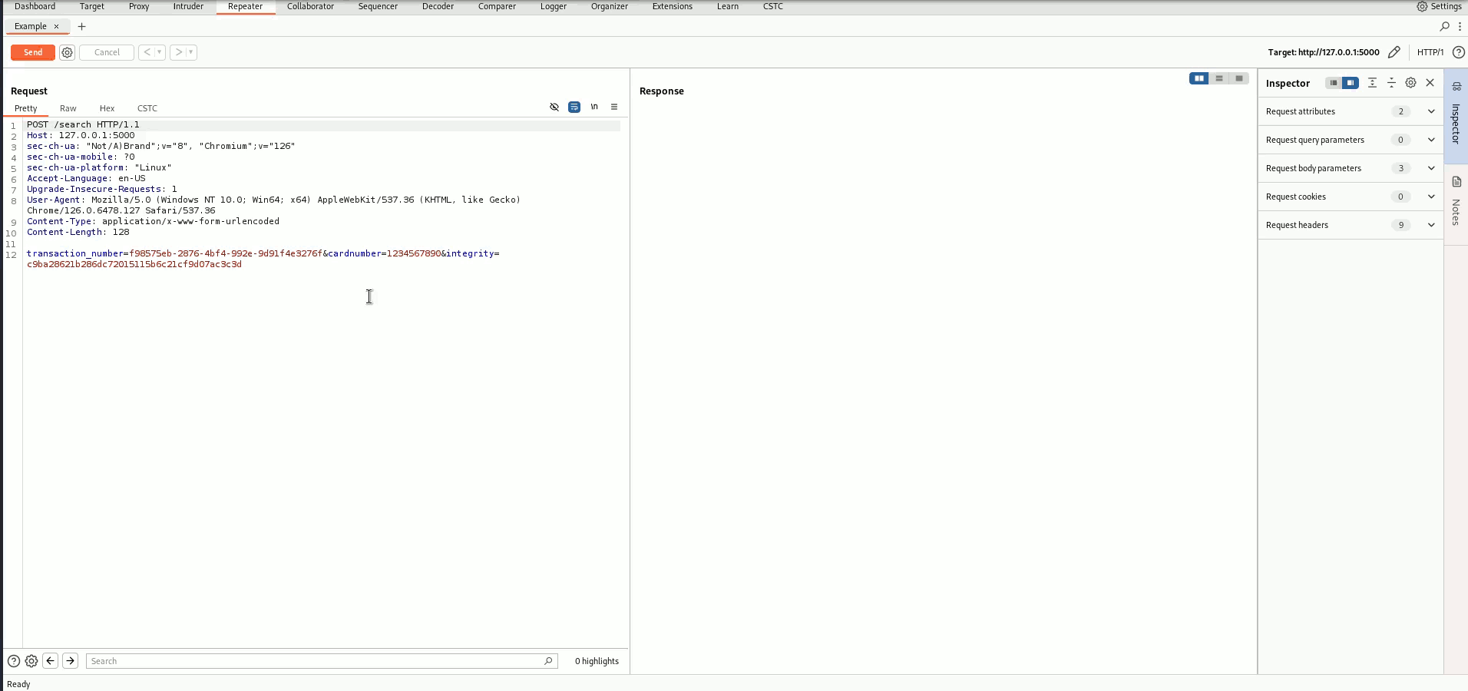Click the request Search input field

(322, 661)
